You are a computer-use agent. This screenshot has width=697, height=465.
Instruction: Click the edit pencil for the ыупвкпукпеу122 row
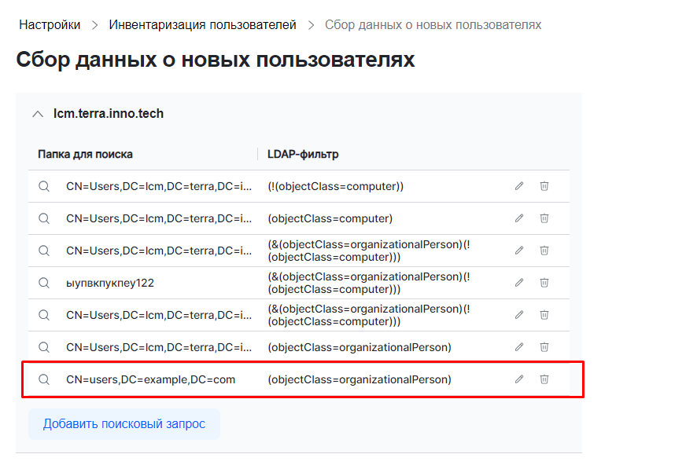(x=518, y=283)
